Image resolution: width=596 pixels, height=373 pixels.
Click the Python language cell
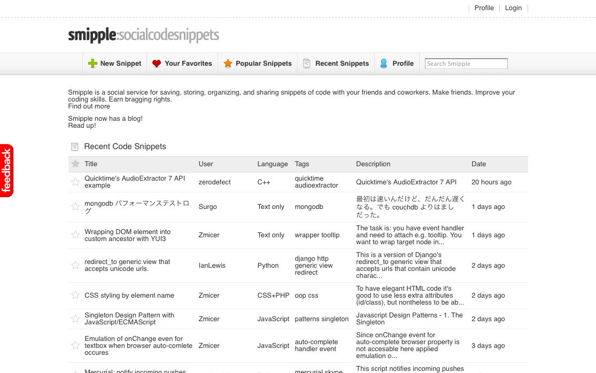point(268,266)
